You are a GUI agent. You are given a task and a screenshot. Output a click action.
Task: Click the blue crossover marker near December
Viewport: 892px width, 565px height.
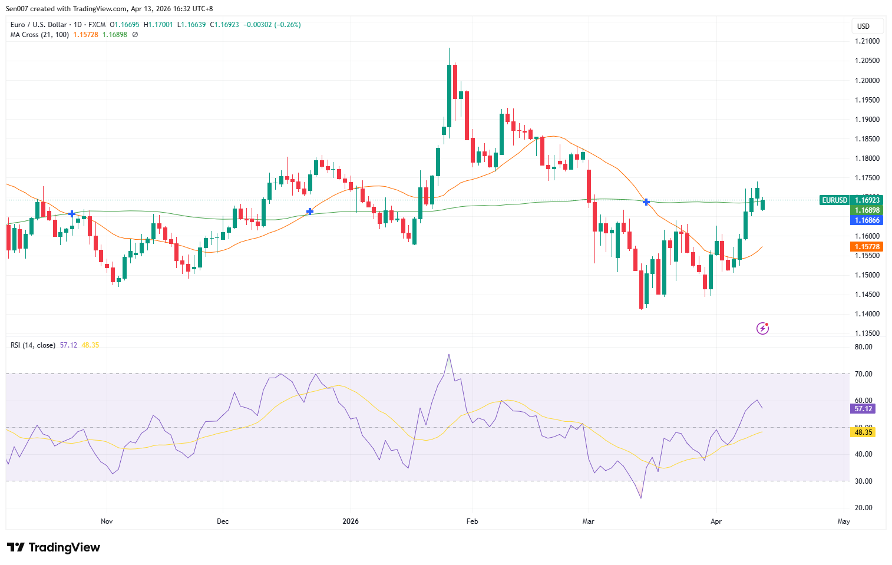coord(309,212)
